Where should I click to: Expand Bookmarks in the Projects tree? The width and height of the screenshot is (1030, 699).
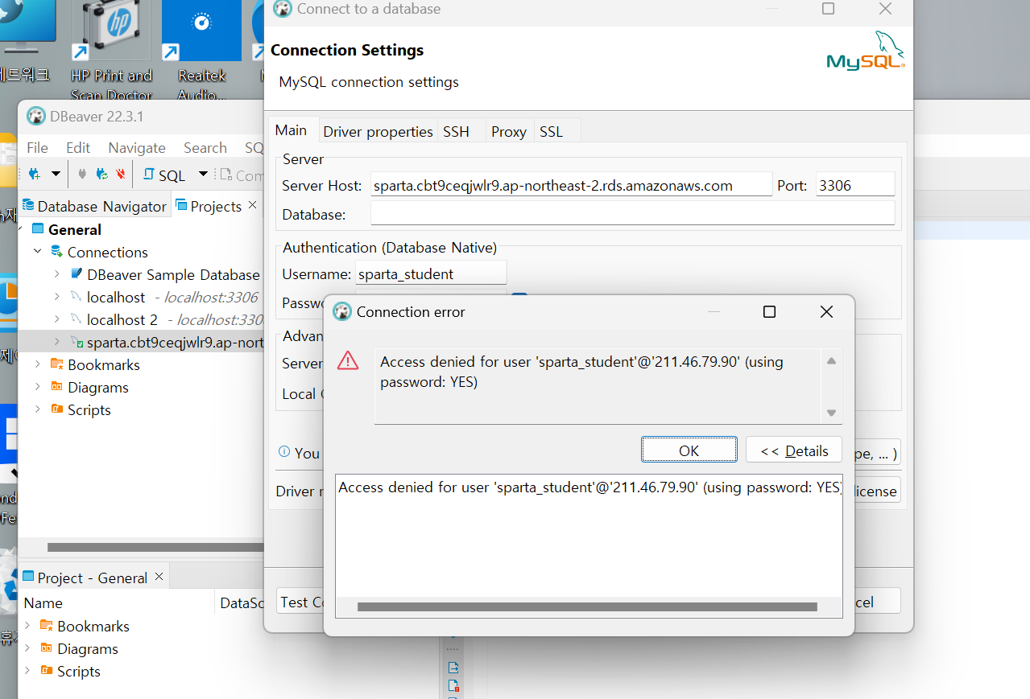click(37, 364)
